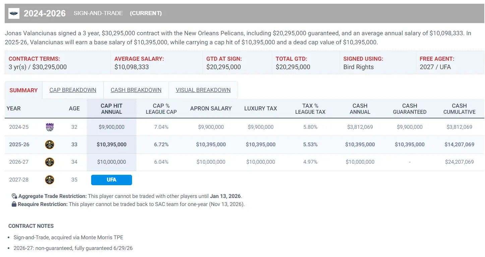Click the 2026-27 cap hit value $10,000,000

pos(112,162)
